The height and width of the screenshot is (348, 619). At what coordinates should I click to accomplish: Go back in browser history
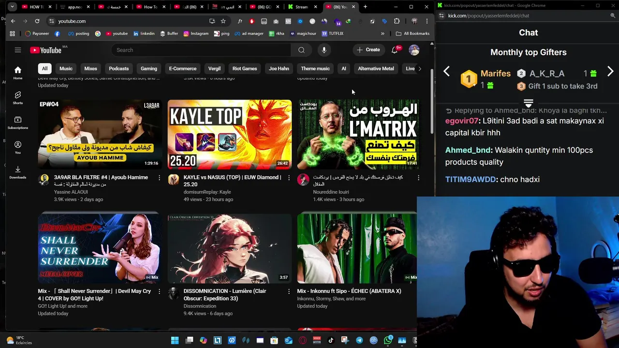[x=13, y=21]
